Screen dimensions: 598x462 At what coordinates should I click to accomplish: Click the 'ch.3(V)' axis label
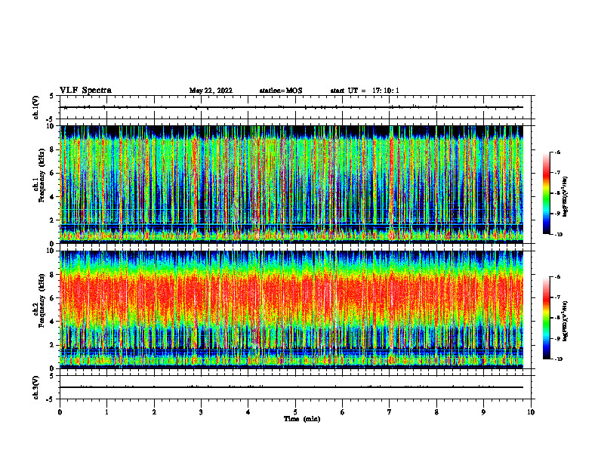[36, 387]
